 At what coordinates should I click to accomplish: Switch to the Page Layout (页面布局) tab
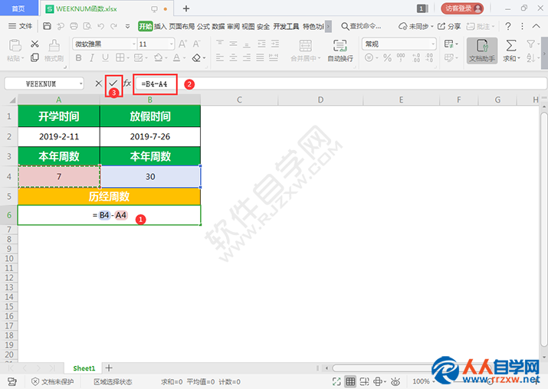[182, 26]
